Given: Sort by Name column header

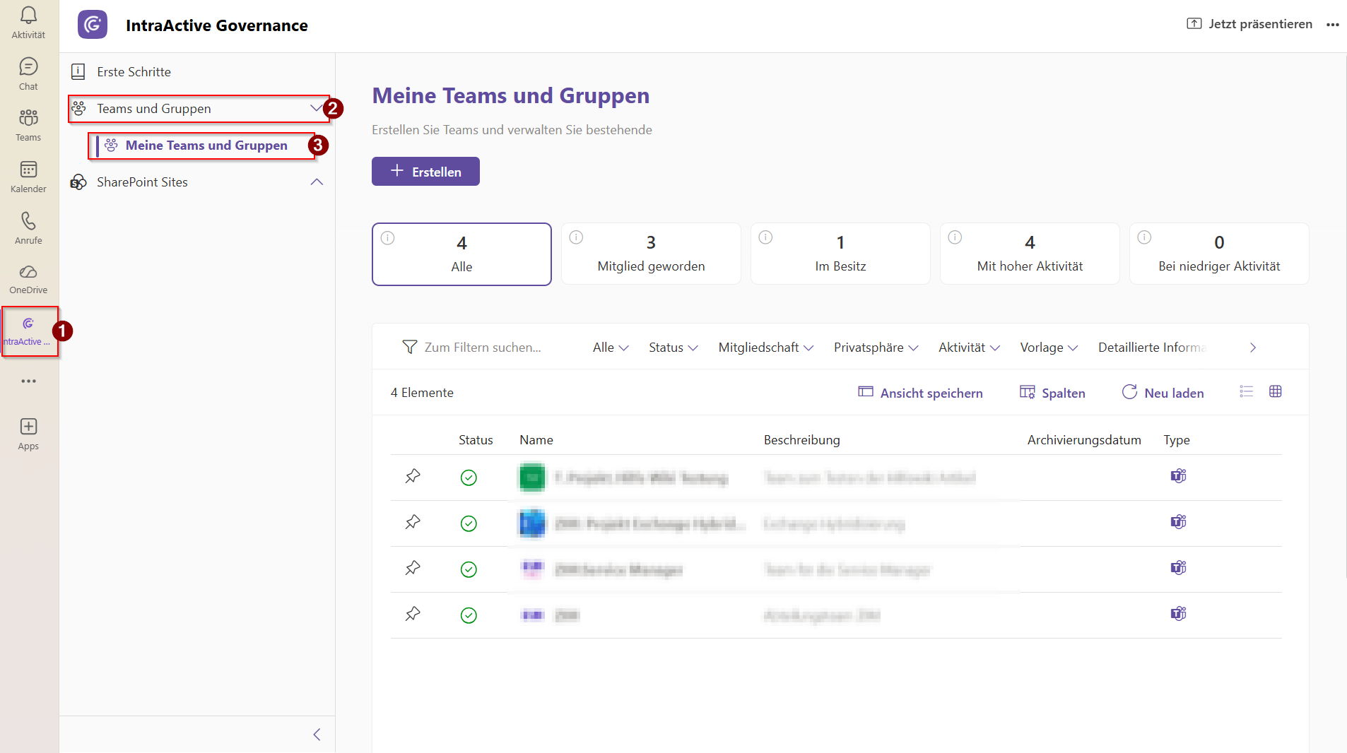Looking at the screenshot, I should [536, 440].
